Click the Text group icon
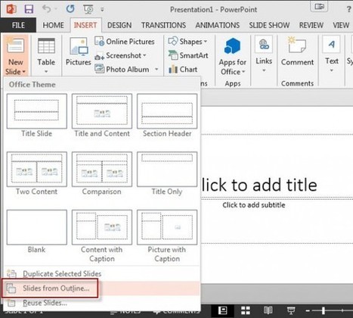The width and height of the screenshot is (353, 318). click(x=331, y=45)
